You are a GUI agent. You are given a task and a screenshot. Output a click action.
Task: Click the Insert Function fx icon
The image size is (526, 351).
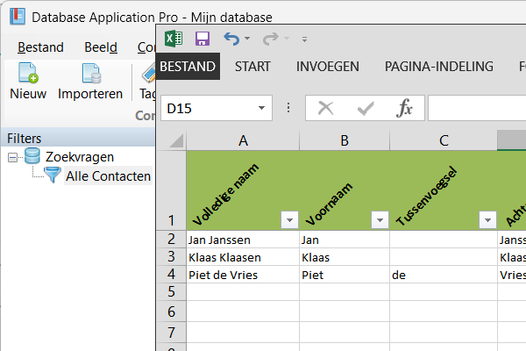(404, 108)
